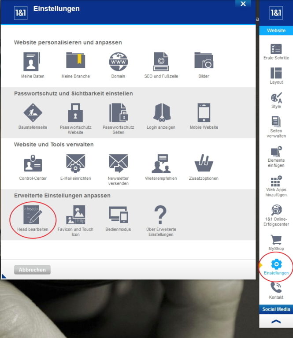The height and width of the screenshot is (338, 293).
Task: Open Favicon und Touch Icon settings
Action: pos(75,215)
